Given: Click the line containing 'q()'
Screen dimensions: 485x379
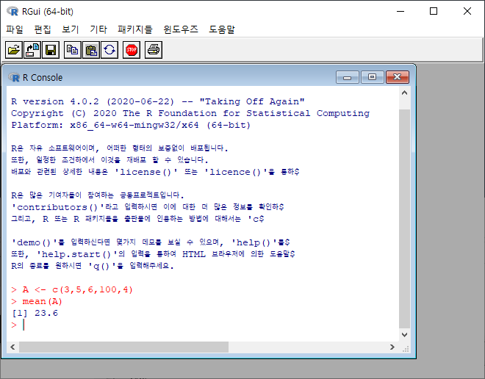Looking at the screenshot, I should click(92, 266).
